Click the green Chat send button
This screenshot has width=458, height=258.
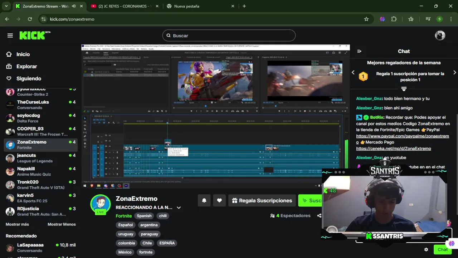click(x=442, y=249)
